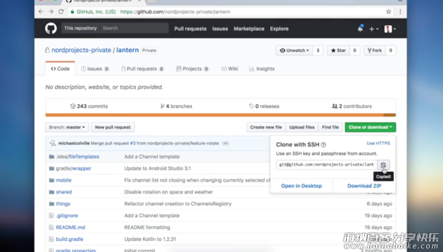View the 243 commits

coord(89,106)
